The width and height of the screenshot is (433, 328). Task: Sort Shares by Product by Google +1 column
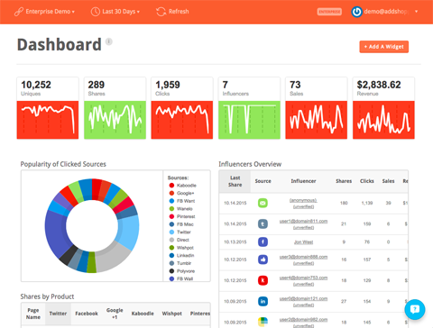point(115,314)
